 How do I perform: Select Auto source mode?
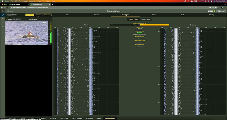click(30, 15)
